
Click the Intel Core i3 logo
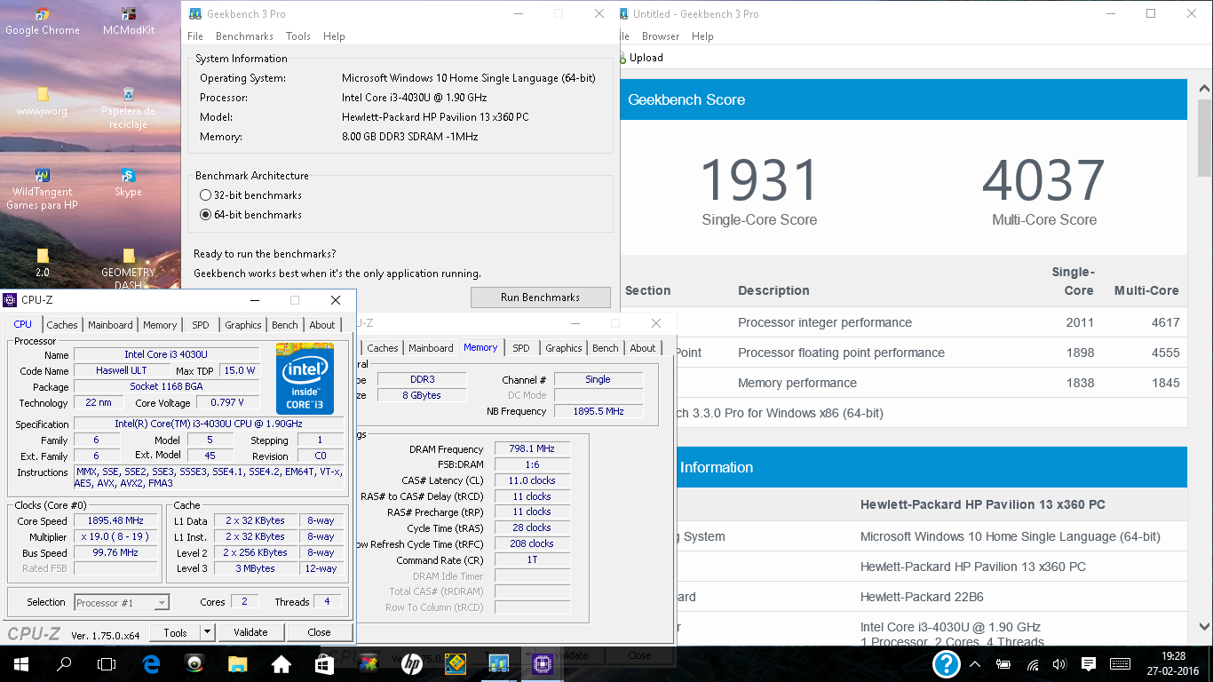(x=305, y=378)
